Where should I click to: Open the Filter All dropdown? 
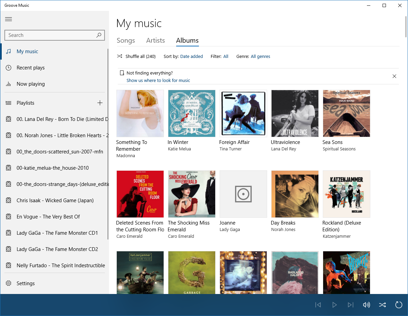(x=226, y=57)
